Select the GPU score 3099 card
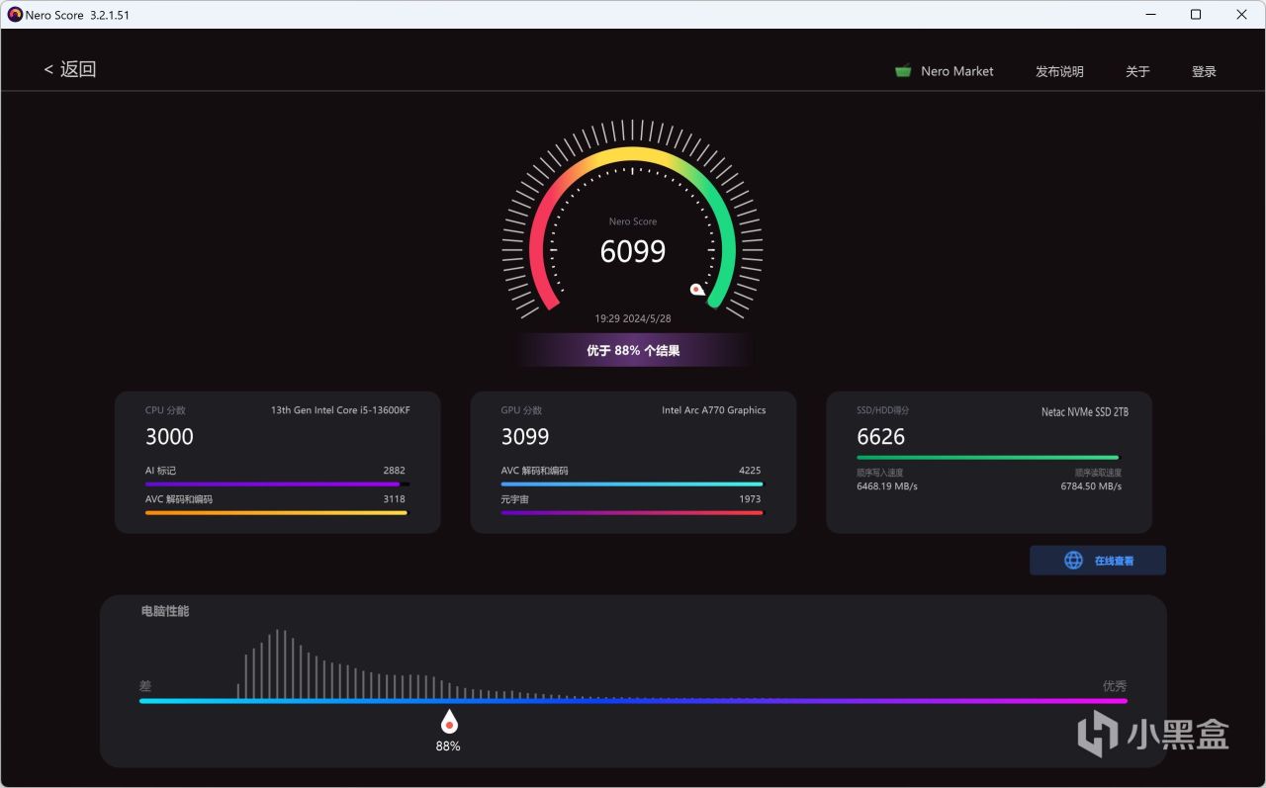1266x788 pixels. tap(633, 463)
